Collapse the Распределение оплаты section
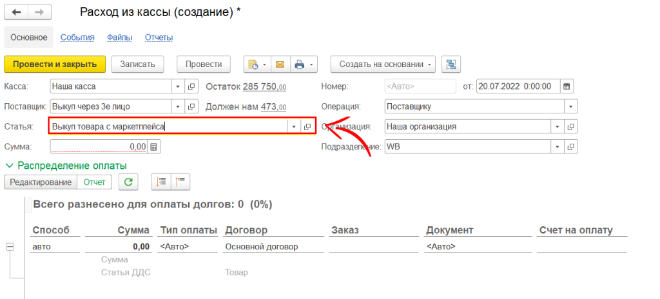 coord(9,166)
